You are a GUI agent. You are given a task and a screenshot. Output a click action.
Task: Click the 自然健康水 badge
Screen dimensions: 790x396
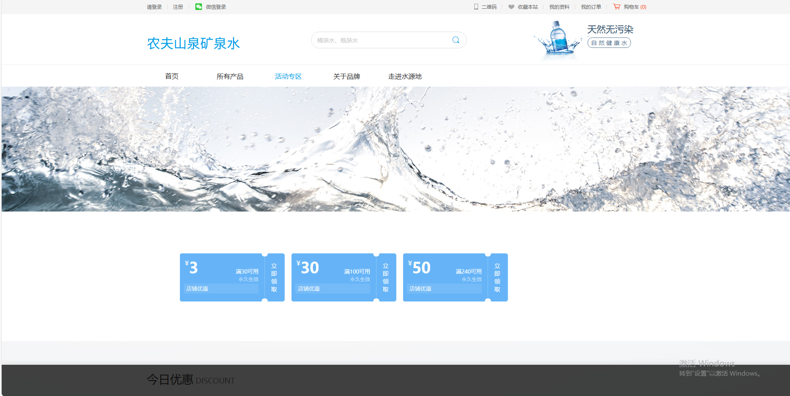coord(609,43)
